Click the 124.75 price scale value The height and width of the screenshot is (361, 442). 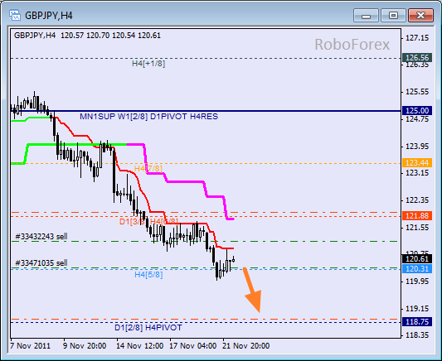coord(417,119)
